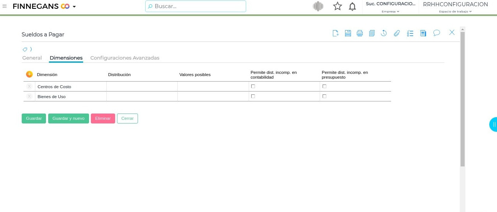Click Guardar y nuevo button
Viewport: 497px width, 212px height.
[x=68, y=118]
